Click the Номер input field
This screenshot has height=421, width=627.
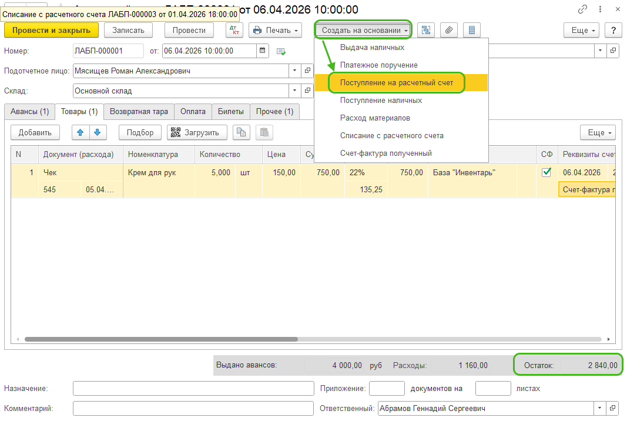point(108,51)
